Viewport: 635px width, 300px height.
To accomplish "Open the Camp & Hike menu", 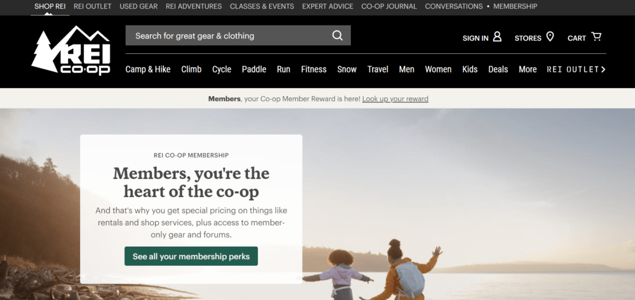I will (x=148, y=69).
